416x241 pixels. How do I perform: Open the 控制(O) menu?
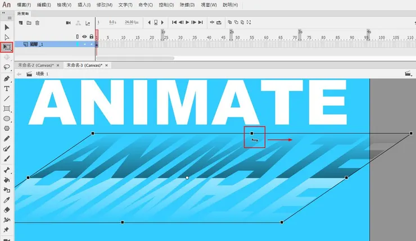166,4
